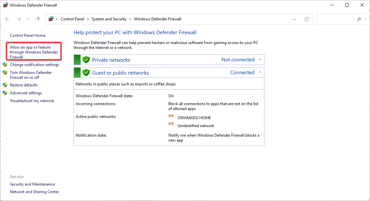Viewport: 370px width, 201px height.
Task: Click Networks in public places description
Action: click(x=126, y=84)
